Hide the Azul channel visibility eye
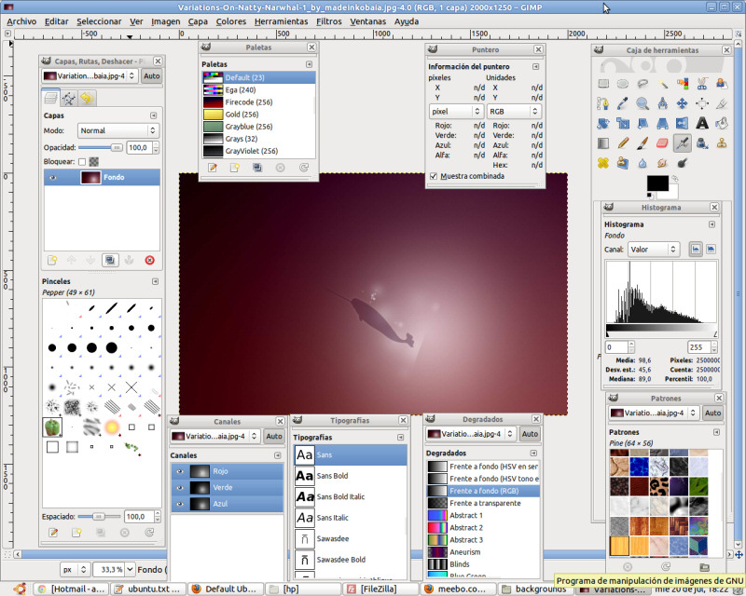This screenshot has height=596, width=746. click(x=180, y=504)
